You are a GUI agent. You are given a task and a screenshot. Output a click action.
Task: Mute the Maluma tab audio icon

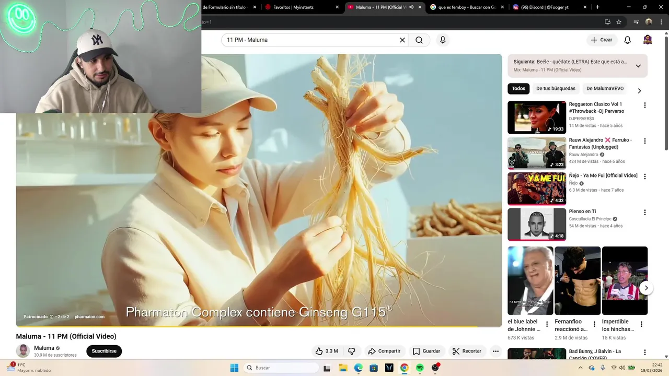[x=411, y=7]
